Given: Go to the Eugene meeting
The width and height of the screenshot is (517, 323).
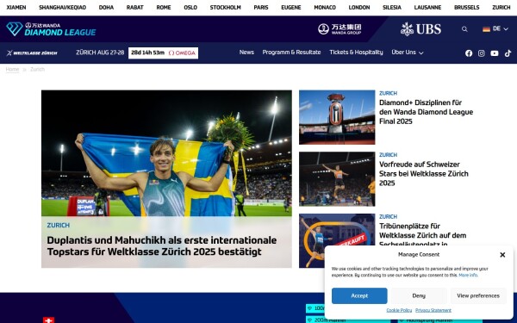Looking at the screenshot, I should point(291,7).
